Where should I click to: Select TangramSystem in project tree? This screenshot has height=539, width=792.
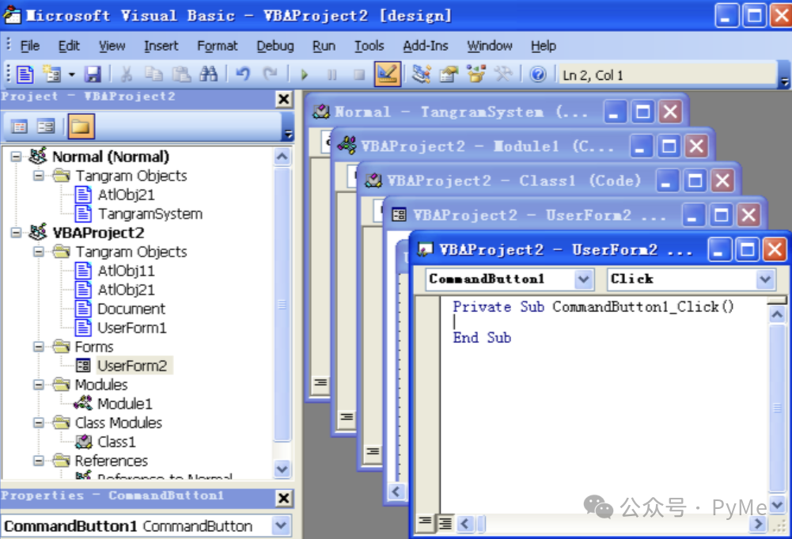tap(150, 214)
